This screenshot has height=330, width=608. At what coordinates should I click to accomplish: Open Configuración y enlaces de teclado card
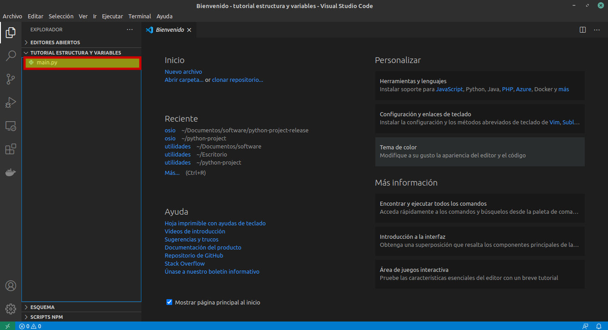[480, 118]
